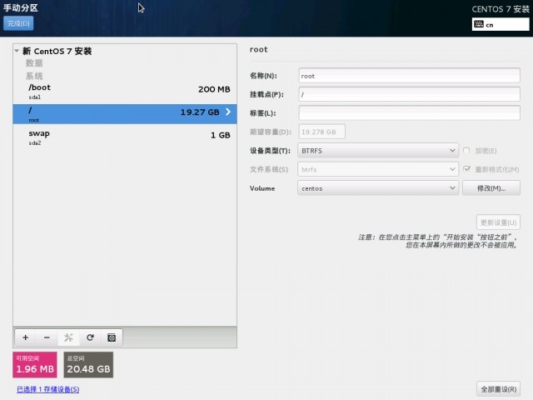This screenshot has width=533, height=400.
Task: Select the swap sda2 partition row
Action: click(125, 137)
